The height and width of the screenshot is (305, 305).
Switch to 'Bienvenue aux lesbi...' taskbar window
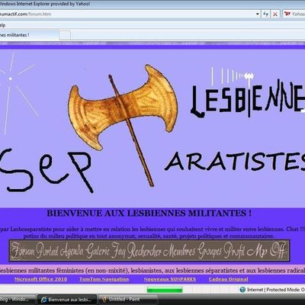point(67,300)
